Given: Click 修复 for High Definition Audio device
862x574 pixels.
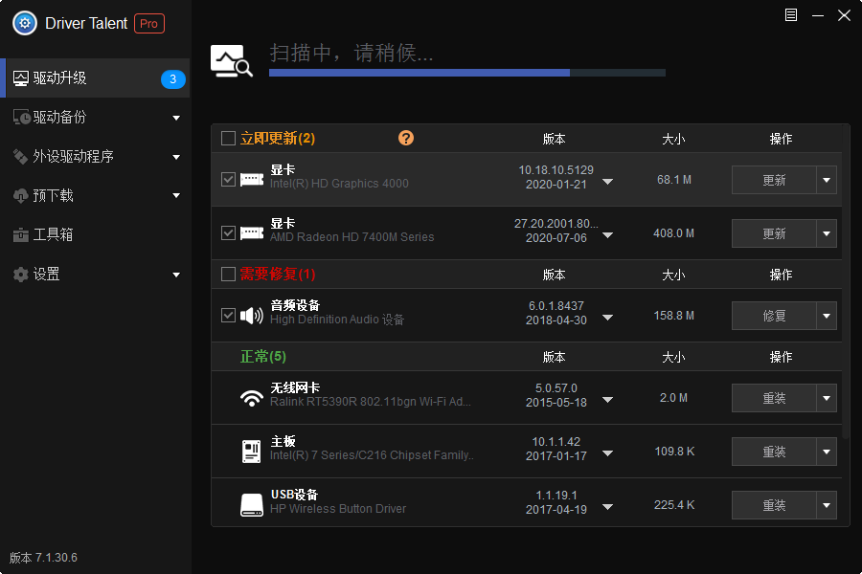Looking at the screenshot, I should [x=774, y=316].
